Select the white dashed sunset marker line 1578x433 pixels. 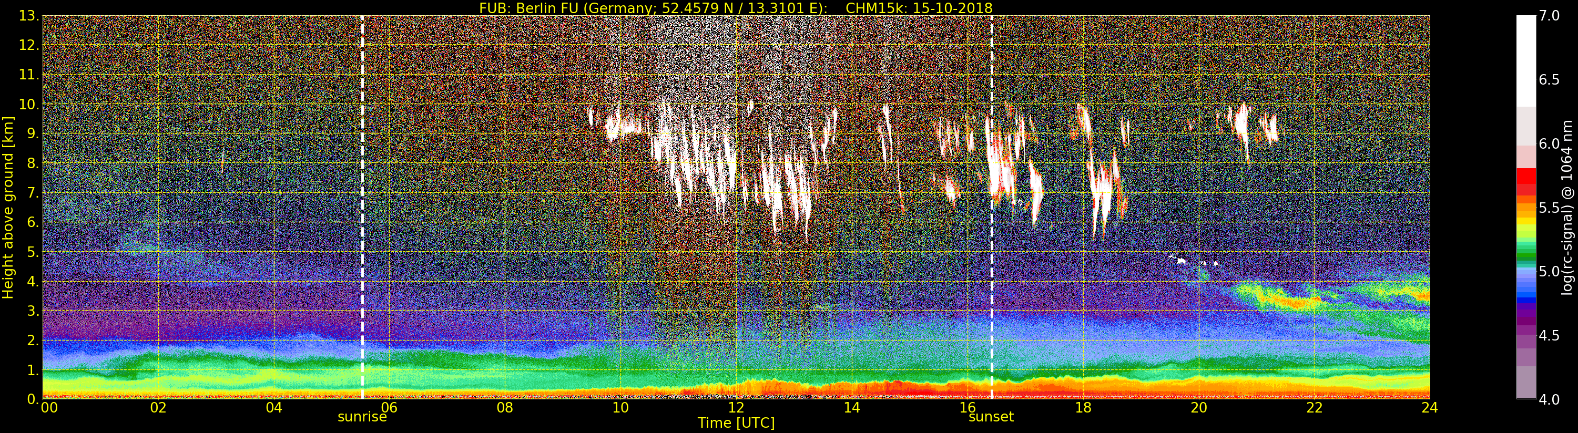(x=992, y=207)
